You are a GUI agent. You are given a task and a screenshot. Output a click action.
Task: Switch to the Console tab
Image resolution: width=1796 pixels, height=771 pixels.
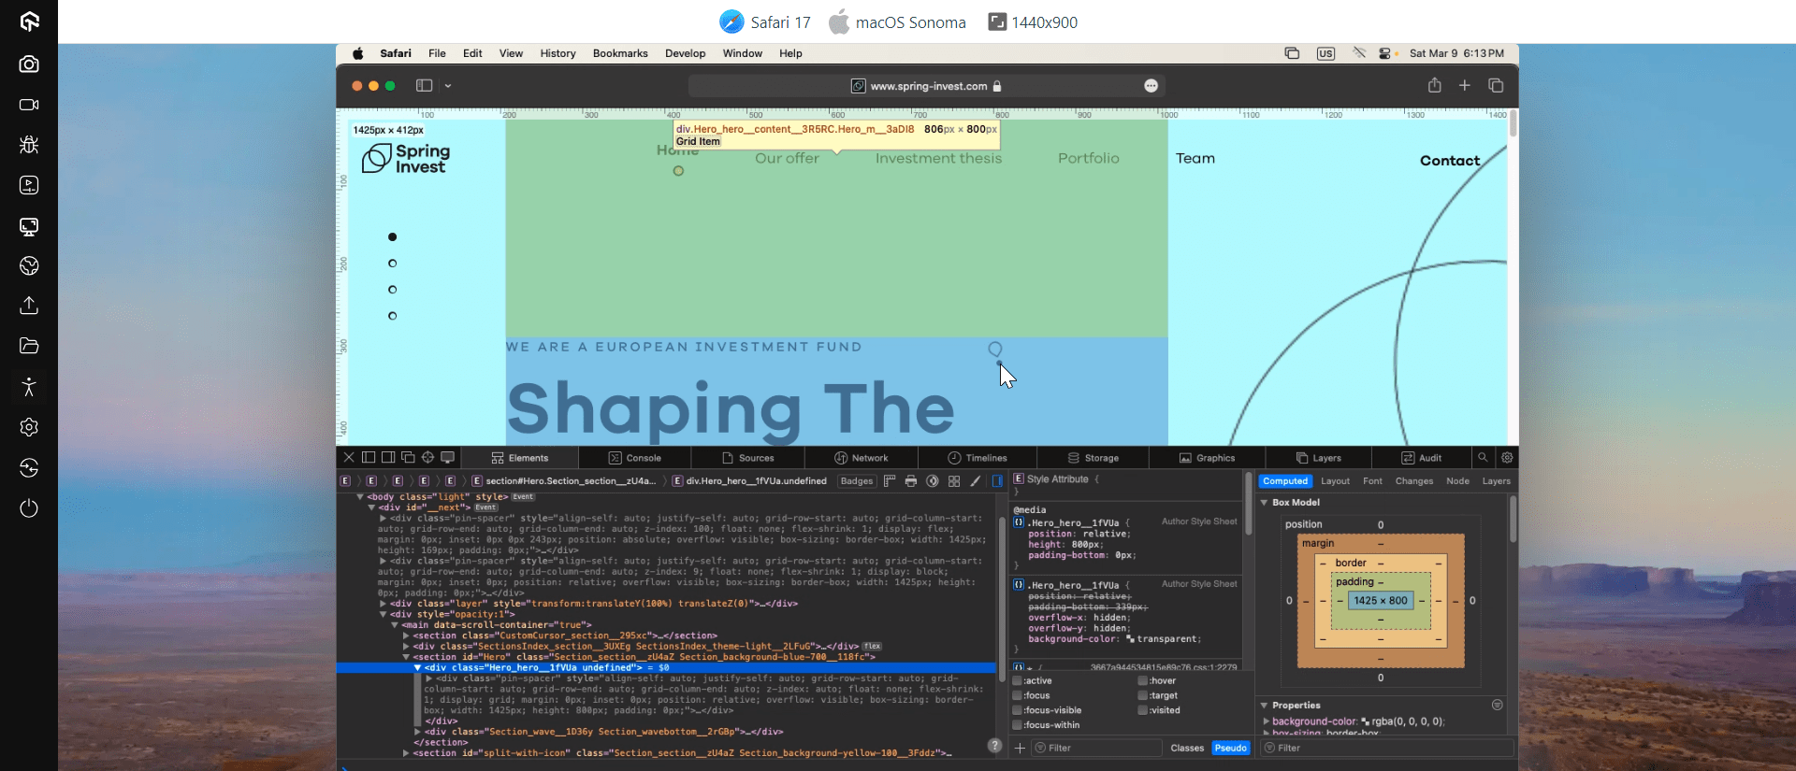click(635, 458)
